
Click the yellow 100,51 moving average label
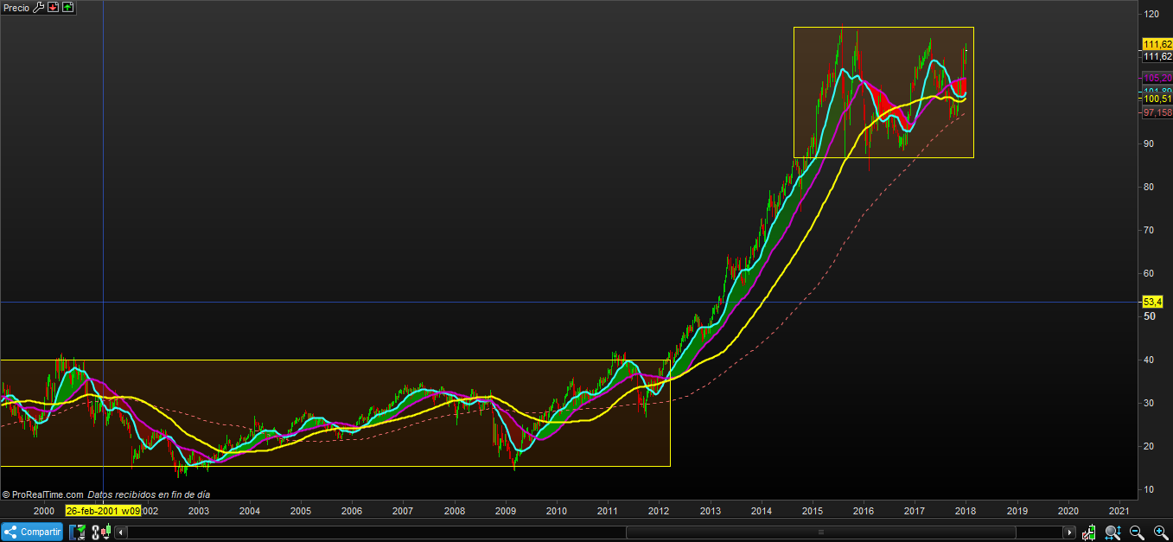1157,99
